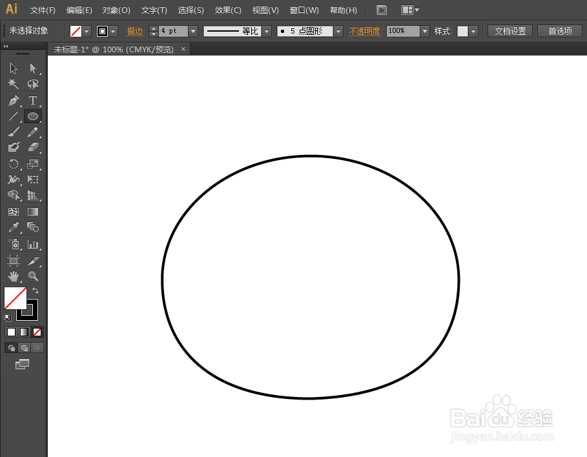Screen dimensions: 587x457
Task: Select the Rotate tool
Action: pyautogui.click(x=14, y=164)
